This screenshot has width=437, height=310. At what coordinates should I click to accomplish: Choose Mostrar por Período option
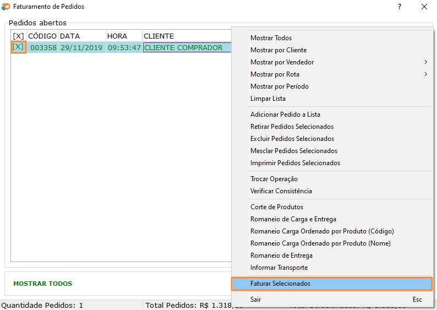(x=280, y=86)
